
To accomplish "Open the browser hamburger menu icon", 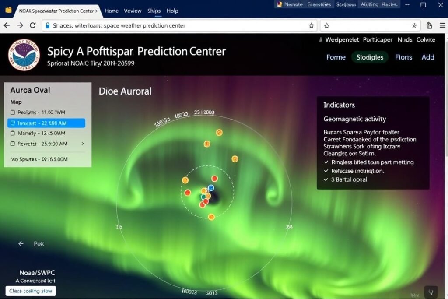I will (x=443, y=25).
